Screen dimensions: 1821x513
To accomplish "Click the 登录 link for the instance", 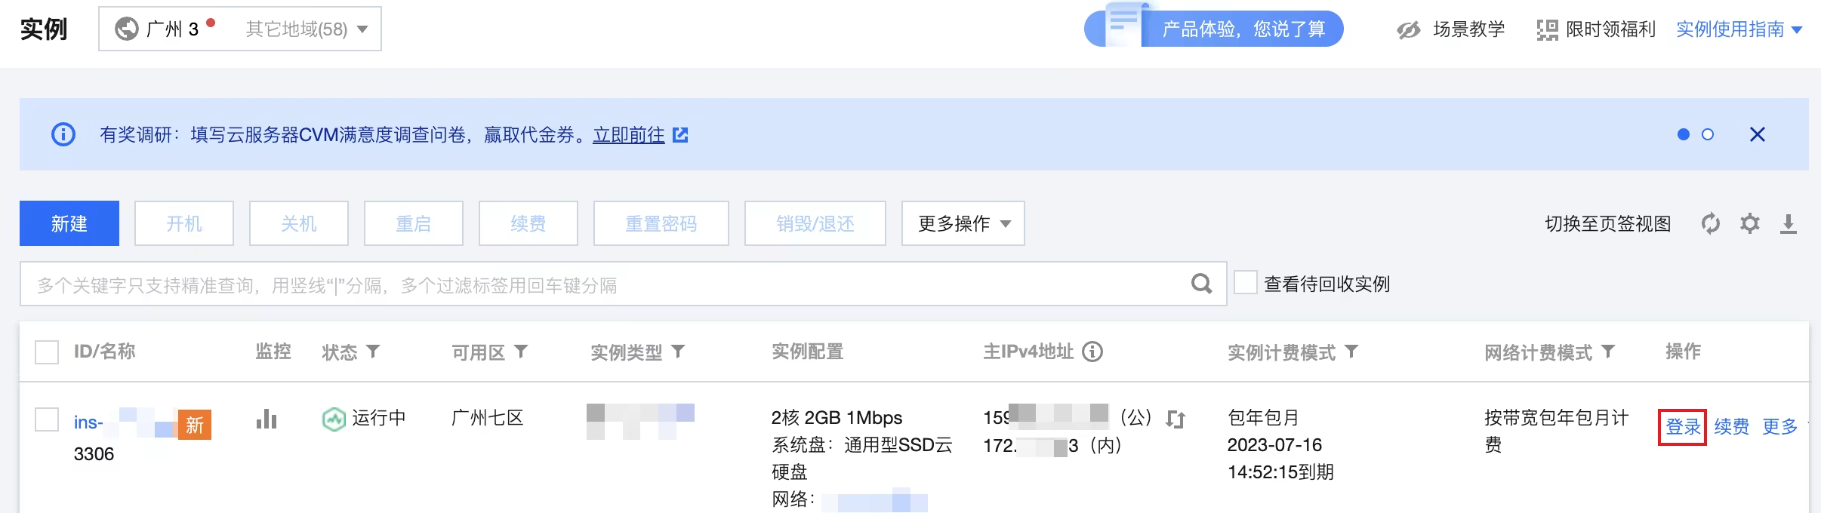I will pos(1682,427).
